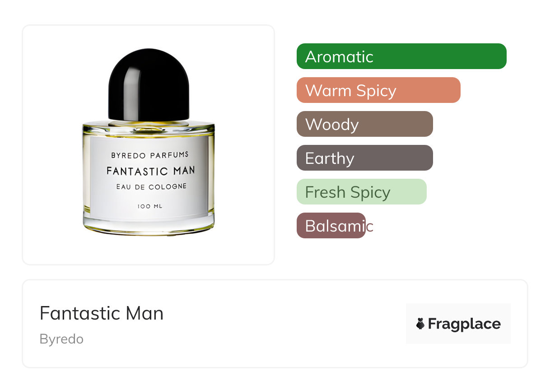This screenshot has height=390, width=550.
Task: Click the Fantastic Man title
Action: pos(102,313)
